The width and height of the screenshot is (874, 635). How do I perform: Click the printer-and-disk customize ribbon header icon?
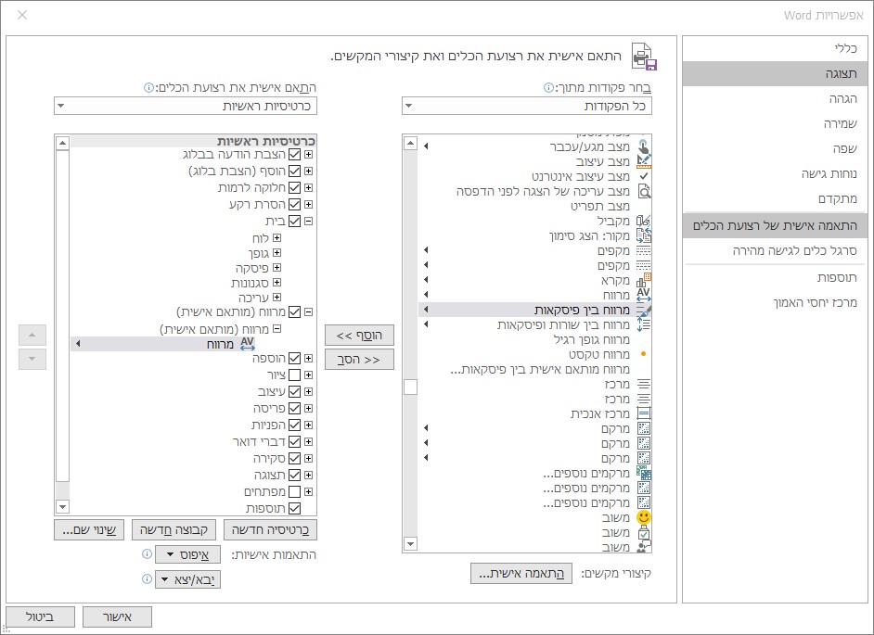644,57
